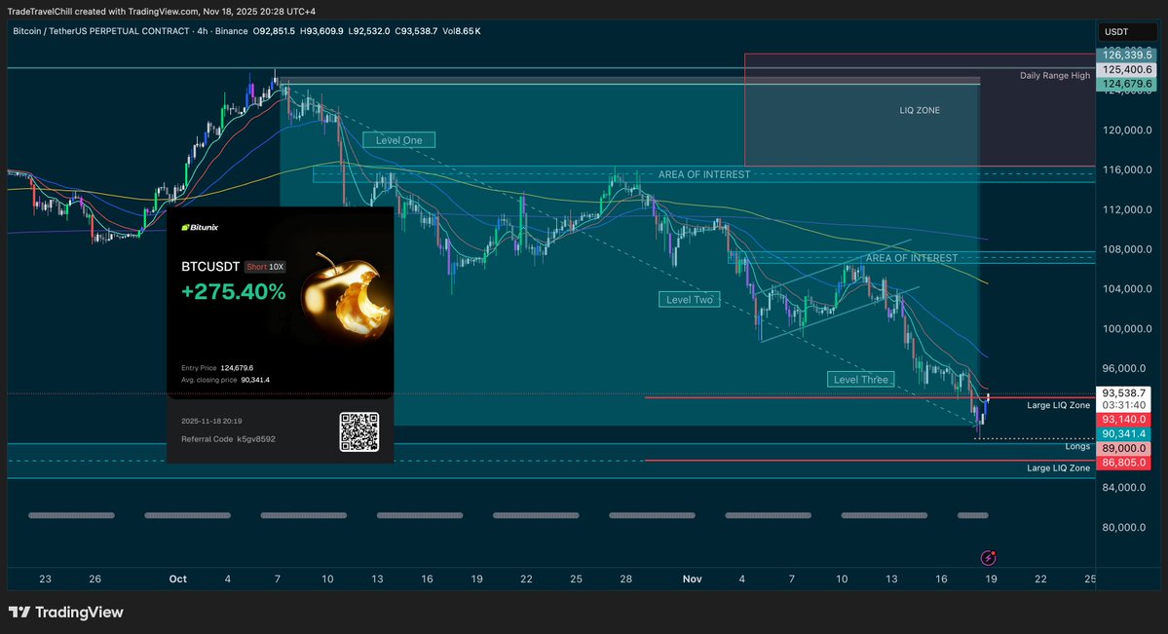Click the 84,000.0 price scale value

(1124, 487)
